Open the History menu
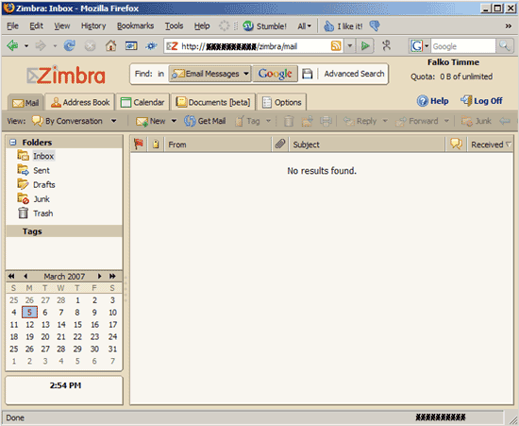Screen dimensions: 519x426 (93, 26)
